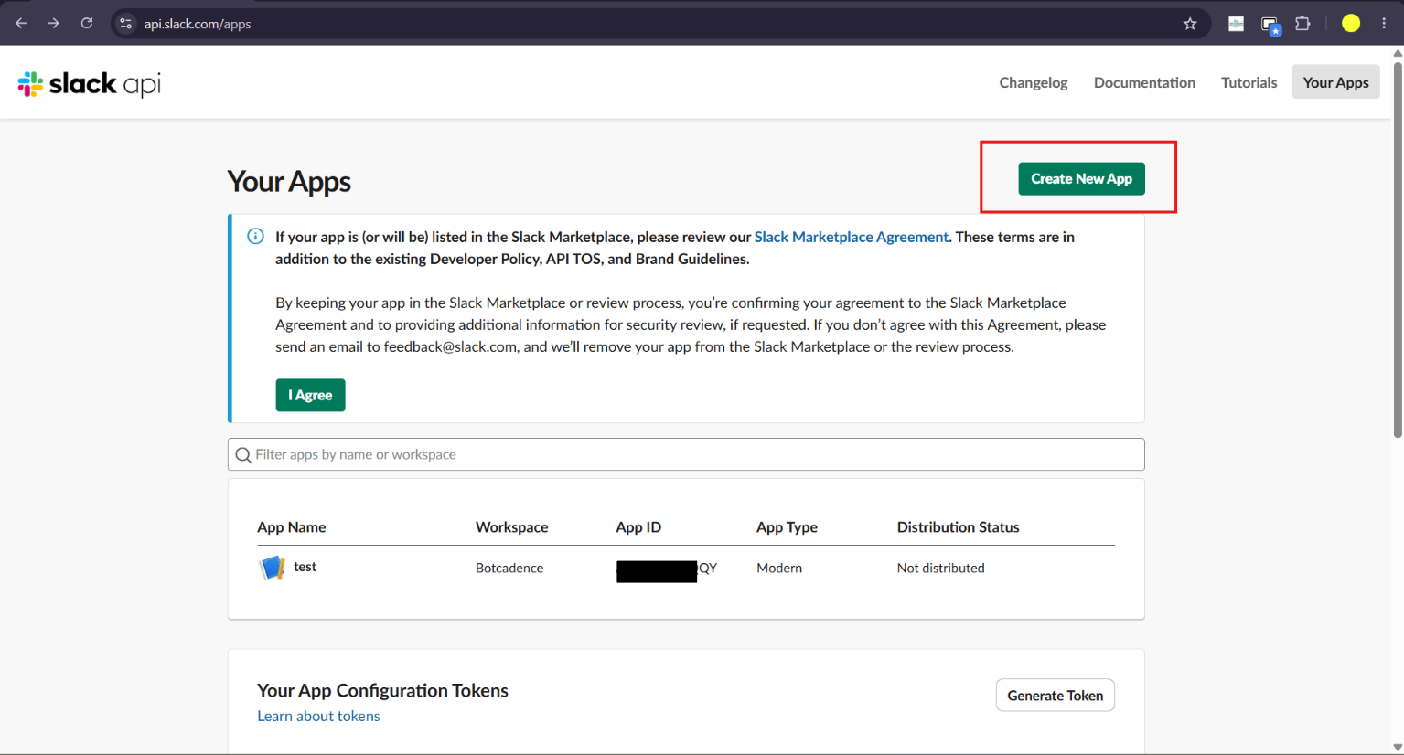Open the Learn about tokens link

click(x=318, y=716)
